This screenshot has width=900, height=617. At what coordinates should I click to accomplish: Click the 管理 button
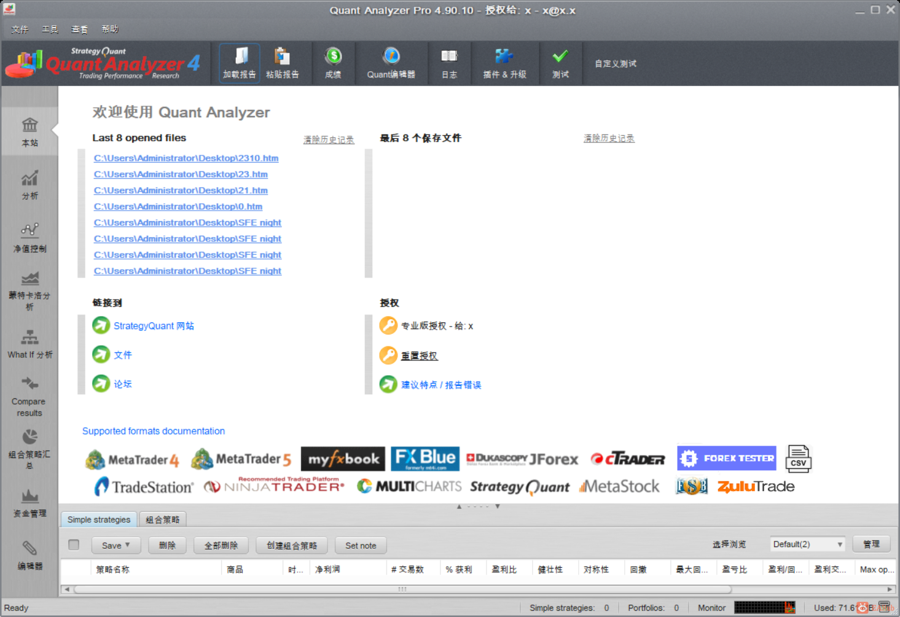click(x=871, y=544)
